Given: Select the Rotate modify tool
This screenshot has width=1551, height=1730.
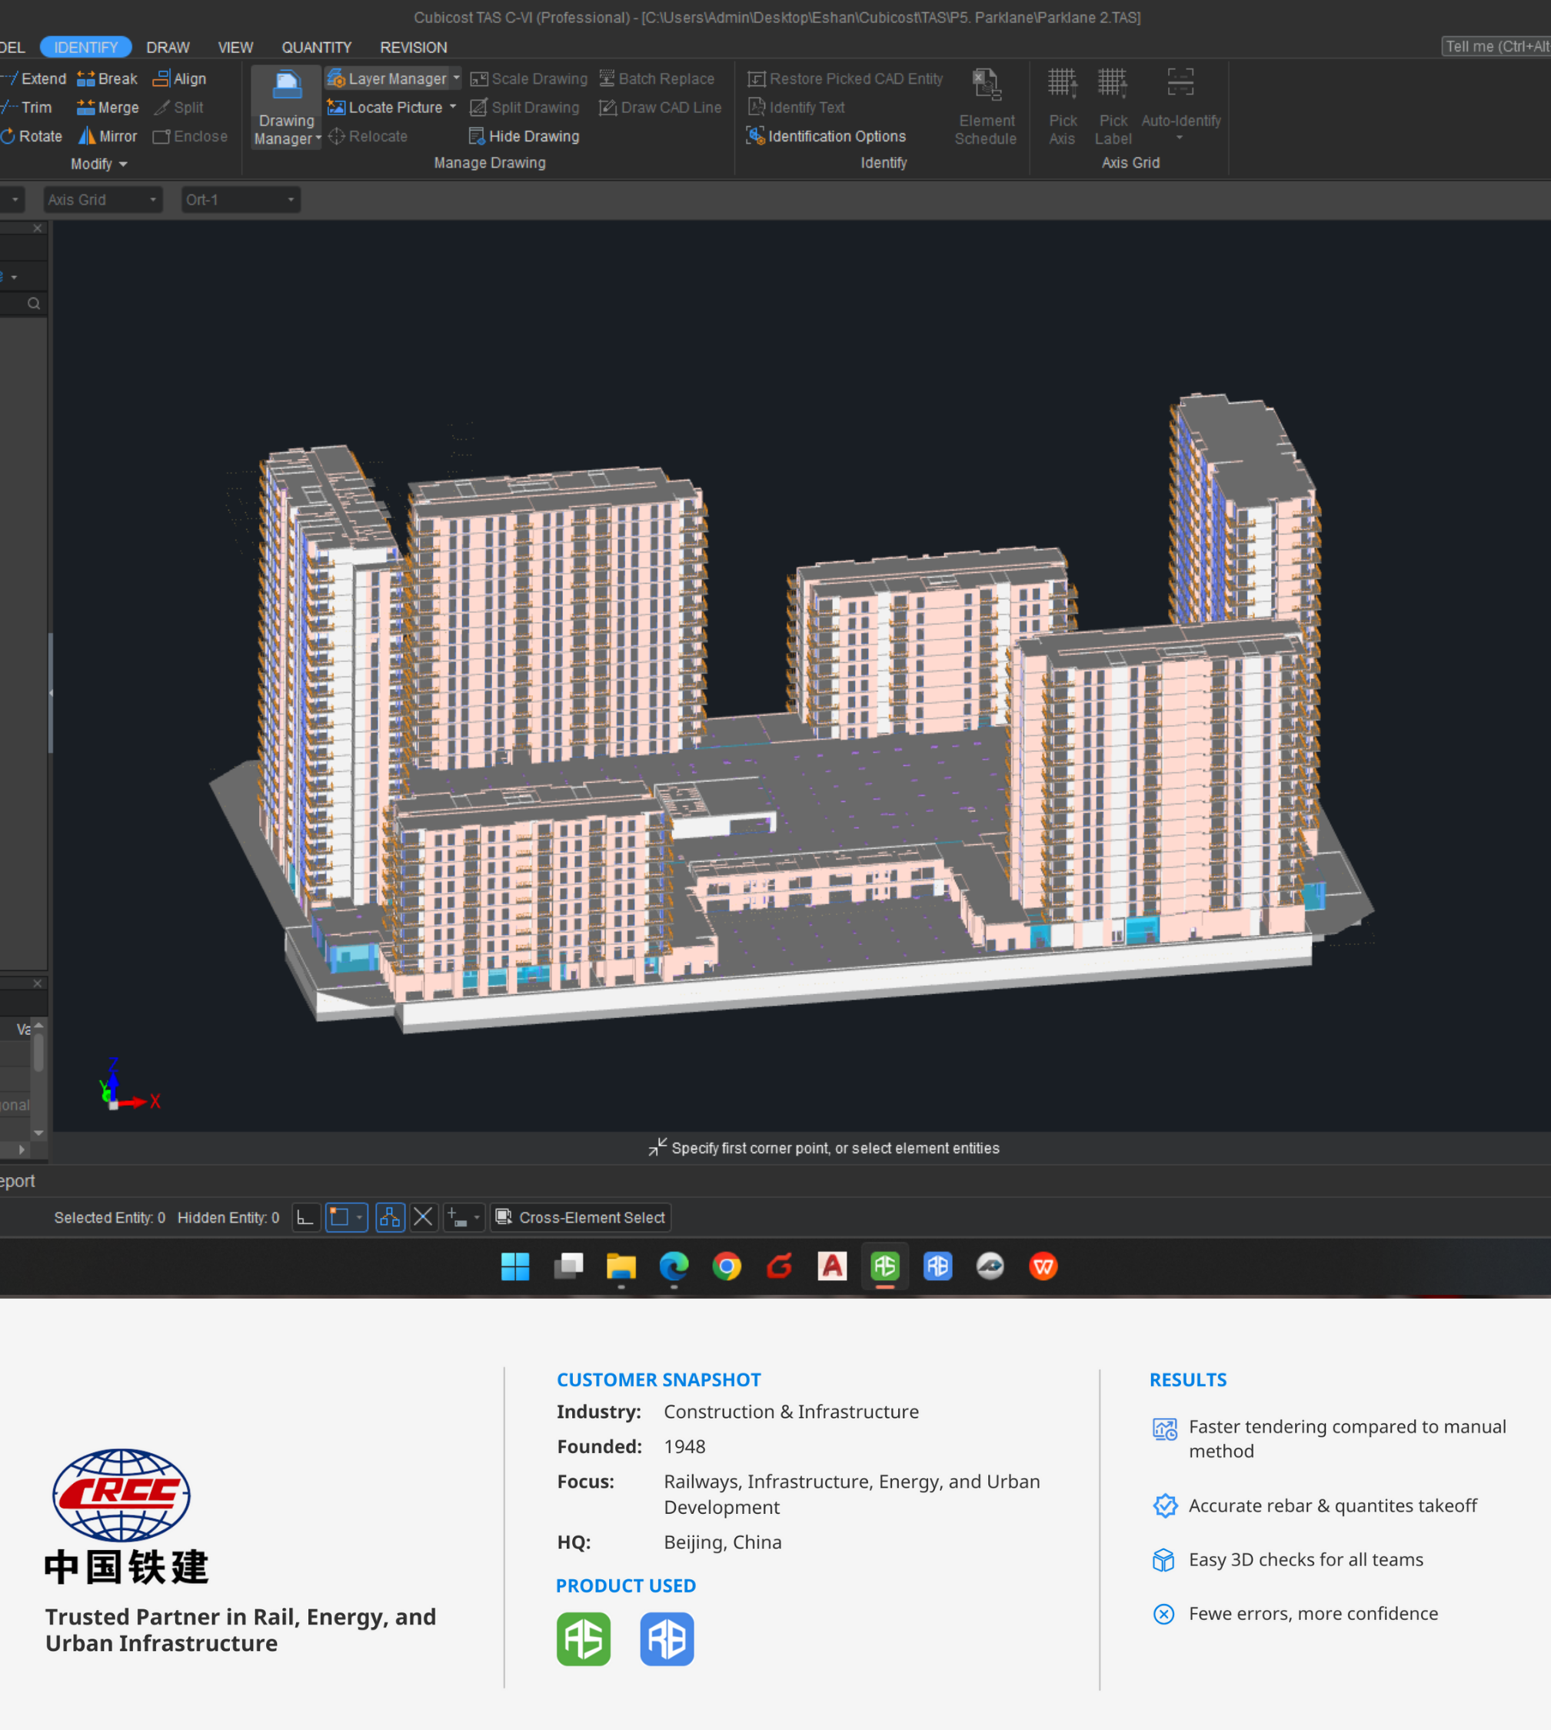Looking at the screenshot, I should (x=32, y=135).
